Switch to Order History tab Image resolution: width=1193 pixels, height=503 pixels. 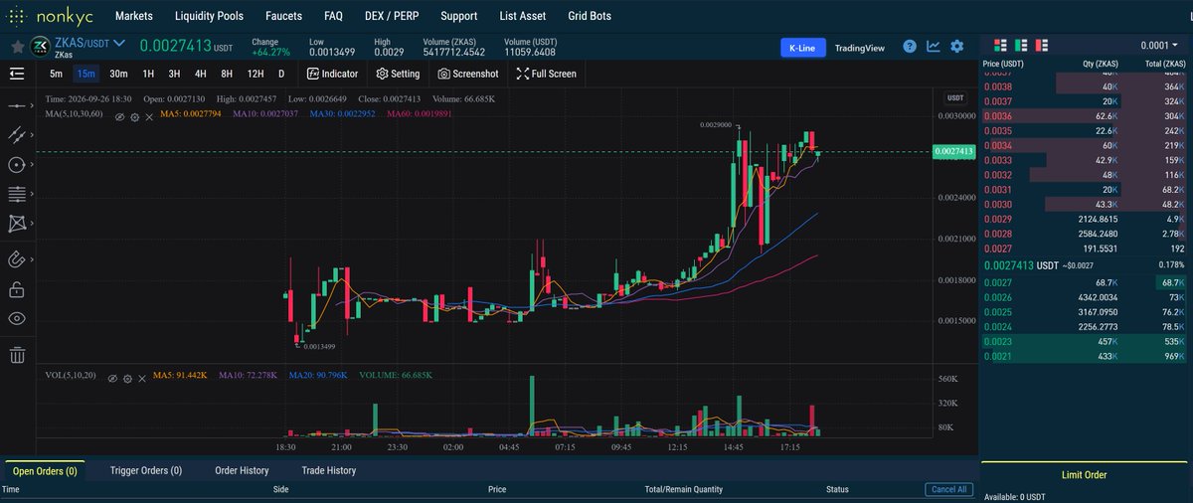click(x=242, y=470)
